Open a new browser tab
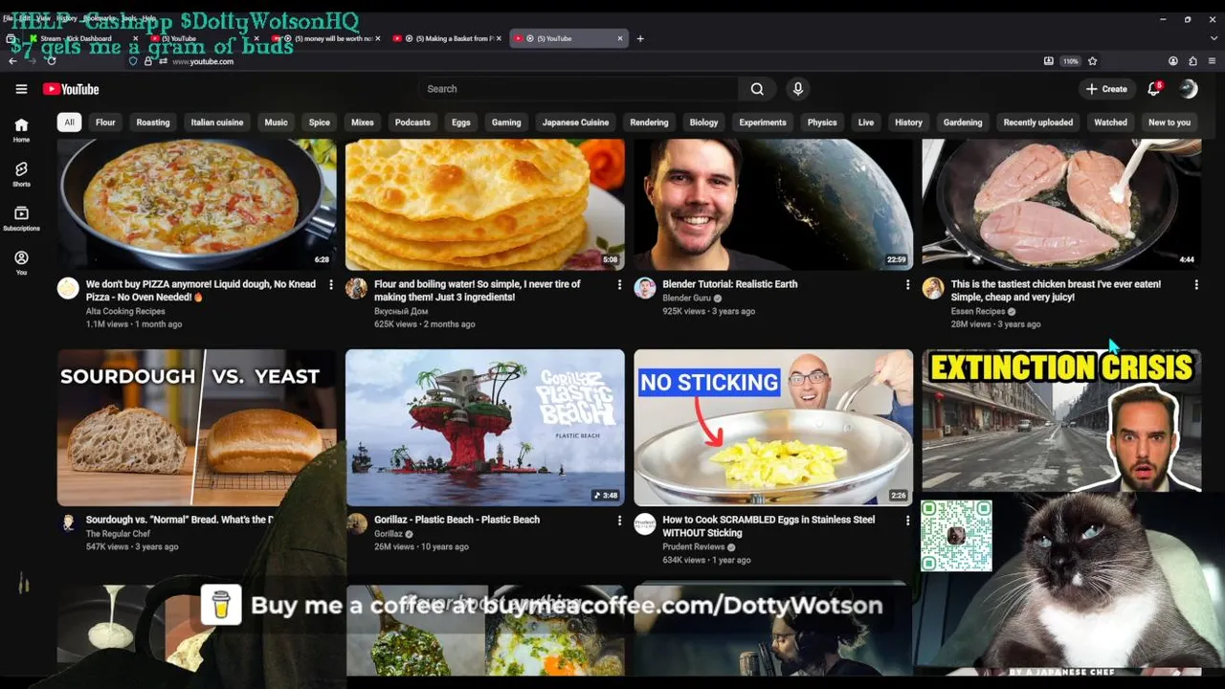Screen dimensions: 1225x689 pyautogui.click(x=640, y=38)
